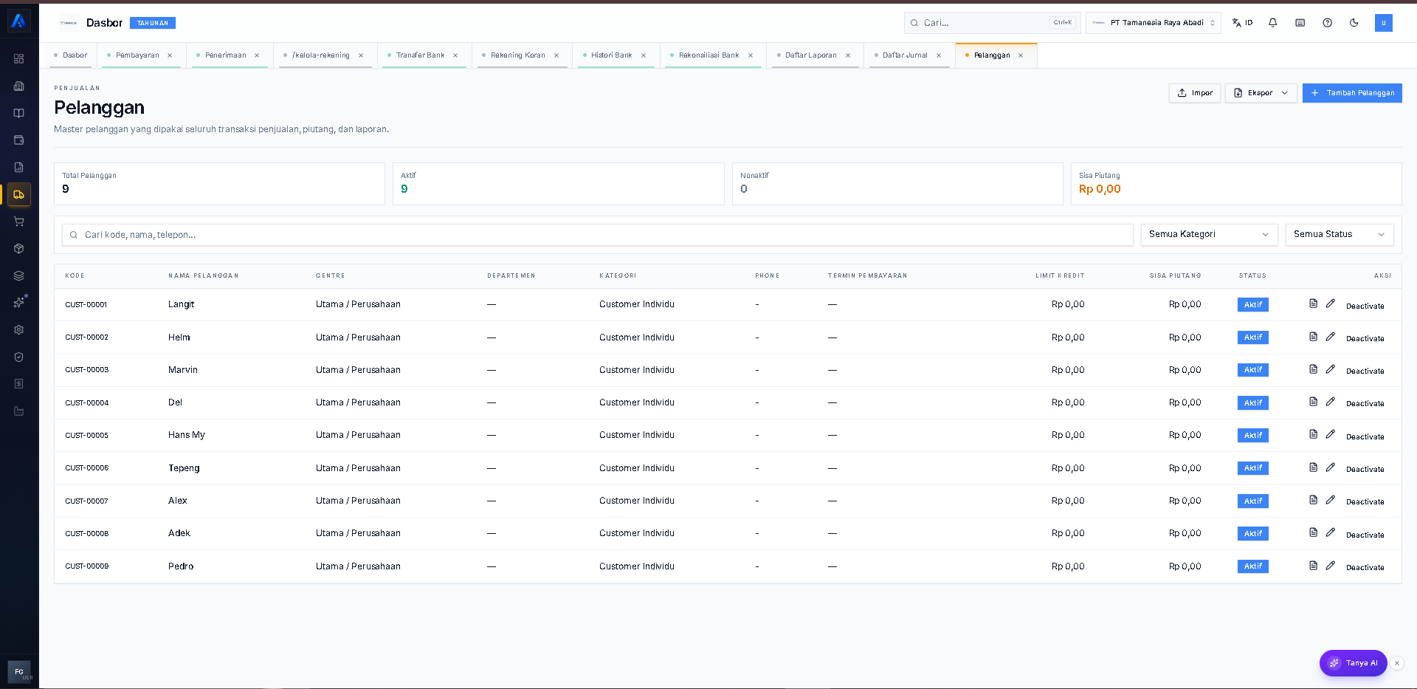Open the help question mark icon

1327,23
